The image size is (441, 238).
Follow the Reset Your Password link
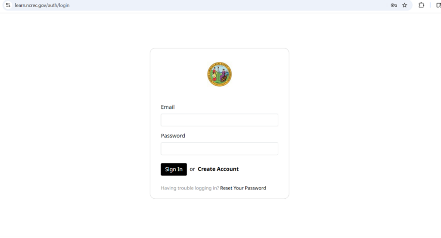243,188
